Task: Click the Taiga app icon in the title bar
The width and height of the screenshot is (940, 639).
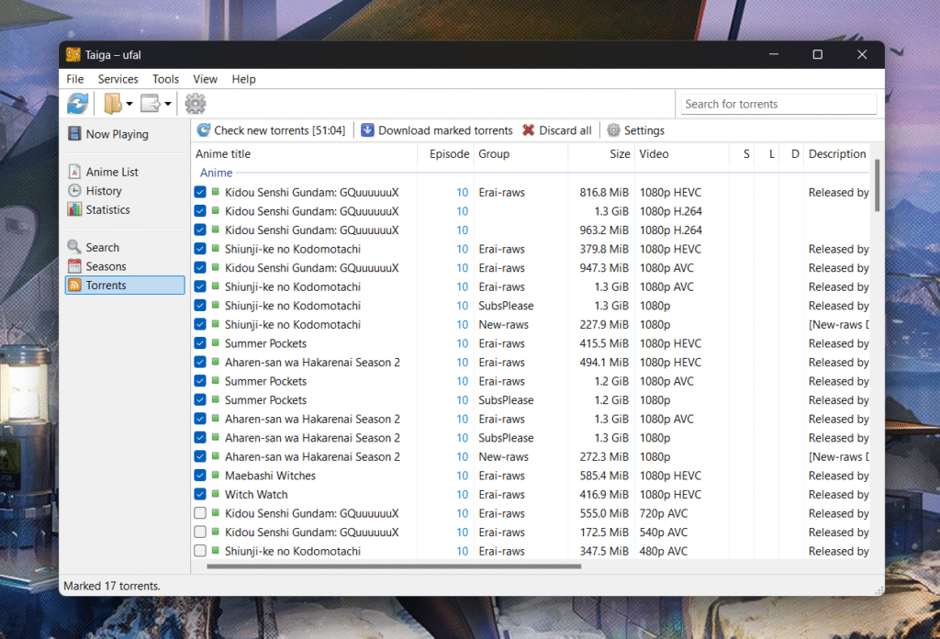Action: 73,54
